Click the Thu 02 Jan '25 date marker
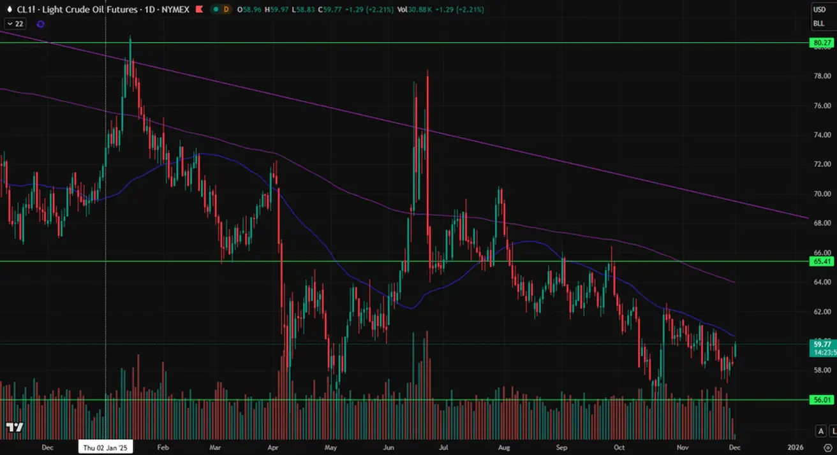This screenshot has width=837, height=455. pyautogui.click(x=107, y=447)
